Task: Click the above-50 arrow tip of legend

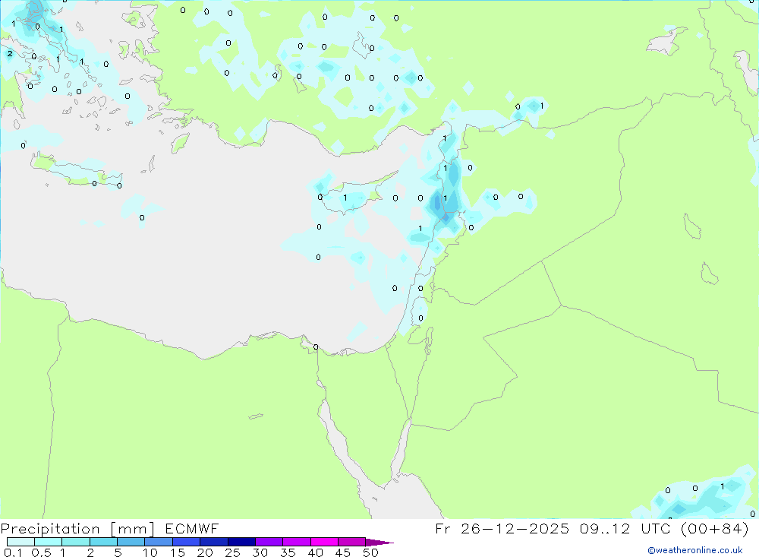Action: coord(379,542)
